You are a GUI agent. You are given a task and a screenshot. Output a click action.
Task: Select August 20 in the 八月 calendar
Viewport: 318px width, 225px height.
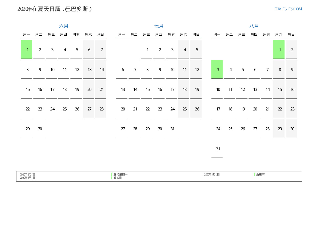coord(255,109)
